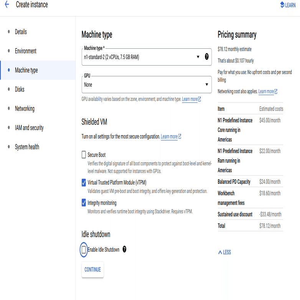Open GPU availability Learn more link
The image size is (300, 300).
(191, 99)
